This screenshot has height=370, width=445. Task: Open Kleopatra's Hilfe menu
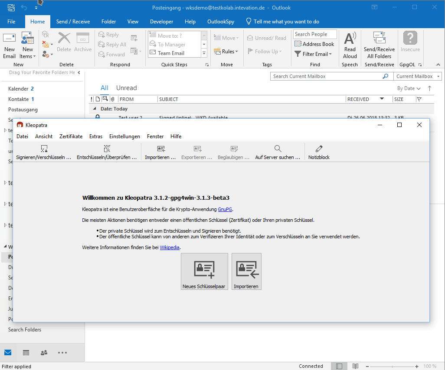point(176,136)
